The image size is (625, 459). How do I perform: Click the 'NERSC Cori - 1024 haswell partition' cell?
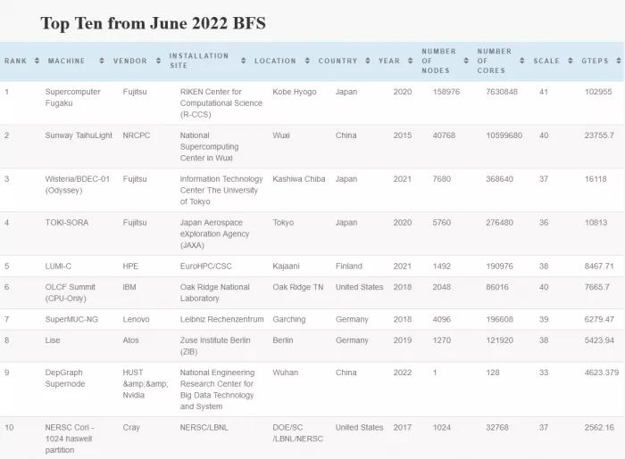point(70,439)
